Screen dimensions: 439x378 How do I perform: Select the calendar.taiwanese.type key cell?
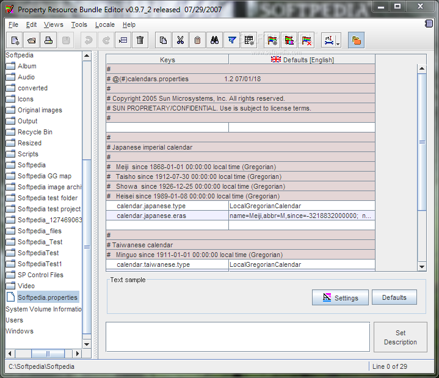167,264
